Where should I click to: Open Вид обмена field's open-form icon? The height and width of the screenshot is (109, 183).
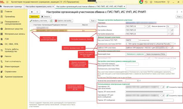pyautogui.click(x=149, y=26)
